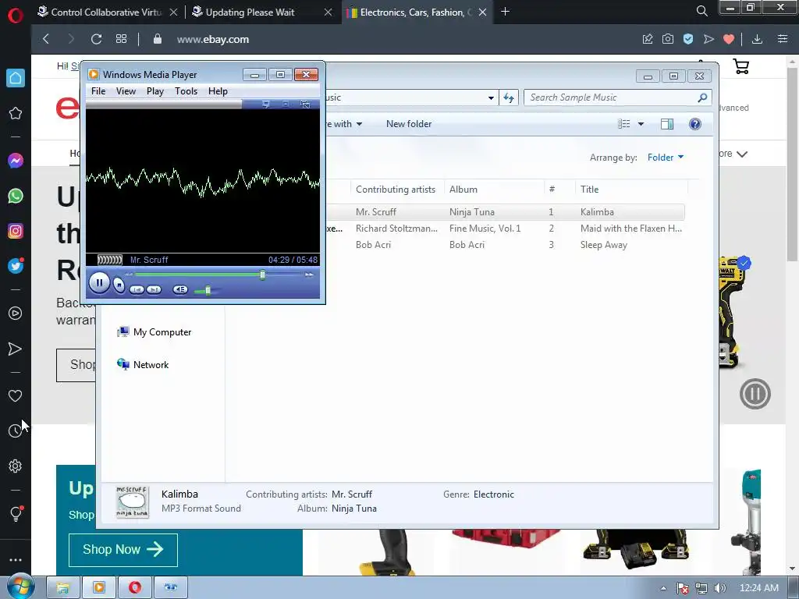The image size is (799, 599).
Task: Search tabs with Opera magnifier
Action: (x=701, y=11)
